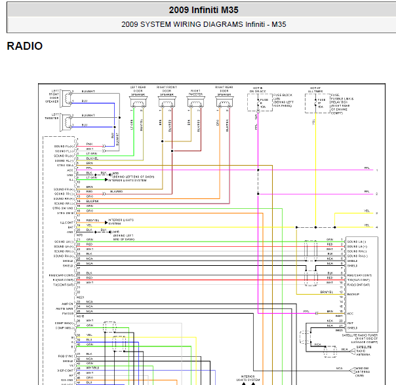Click the 'LEFT TWEETER' label
This screenshot has height=385, width=396.
(x=52, y=117)
